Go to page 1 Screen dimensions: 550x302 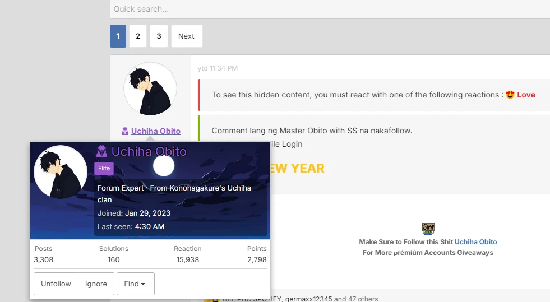[118, 36]
